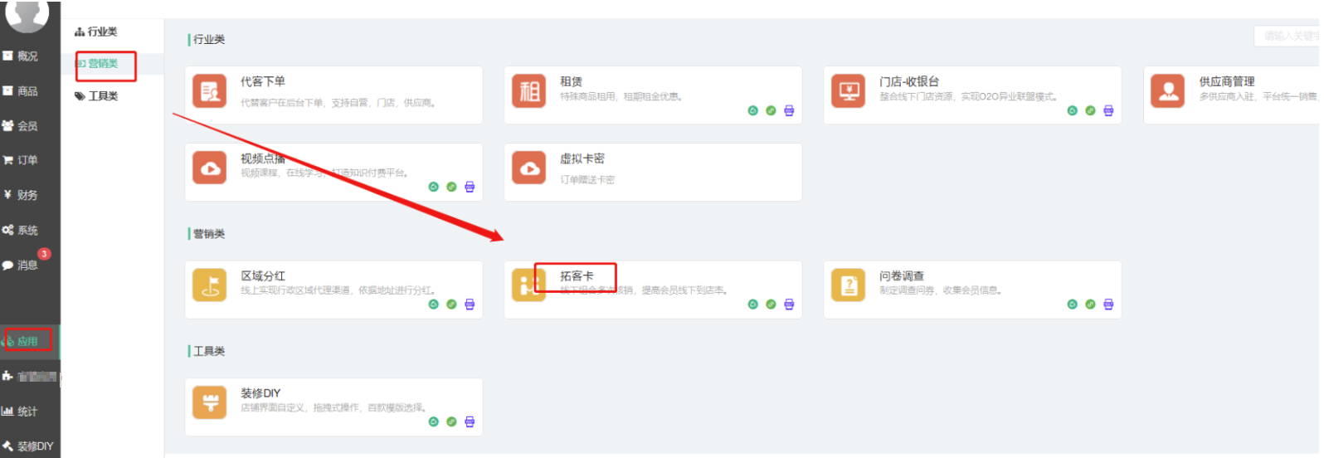The height and width of the screenshot is (458, 1324).
Task: Click the 问卷调查 yellow document icon
Action: point(849,285)
